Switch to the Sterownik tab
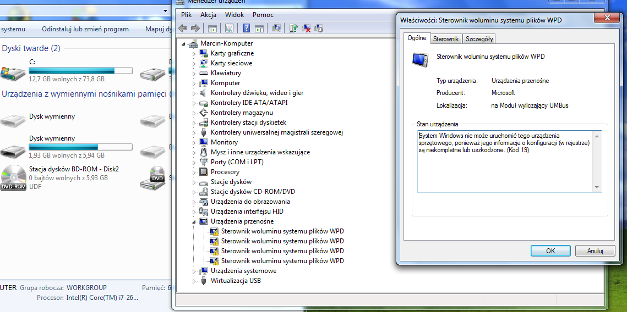627x312 pixels. 446,38
